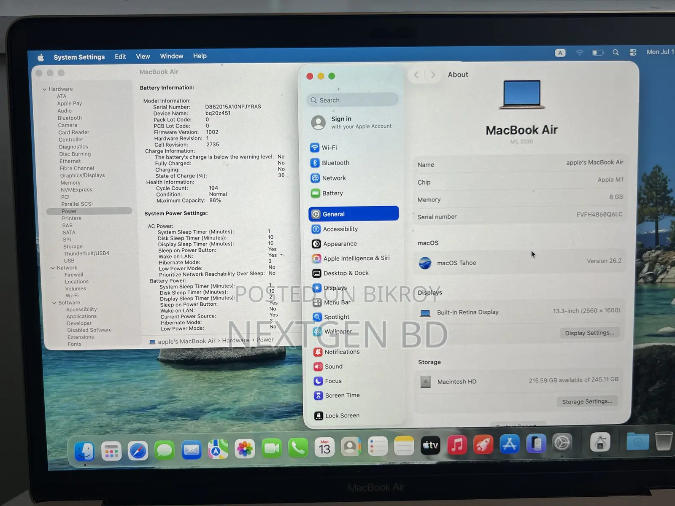
Task: Select Firewall under Network tree
Action: (74, 275)
